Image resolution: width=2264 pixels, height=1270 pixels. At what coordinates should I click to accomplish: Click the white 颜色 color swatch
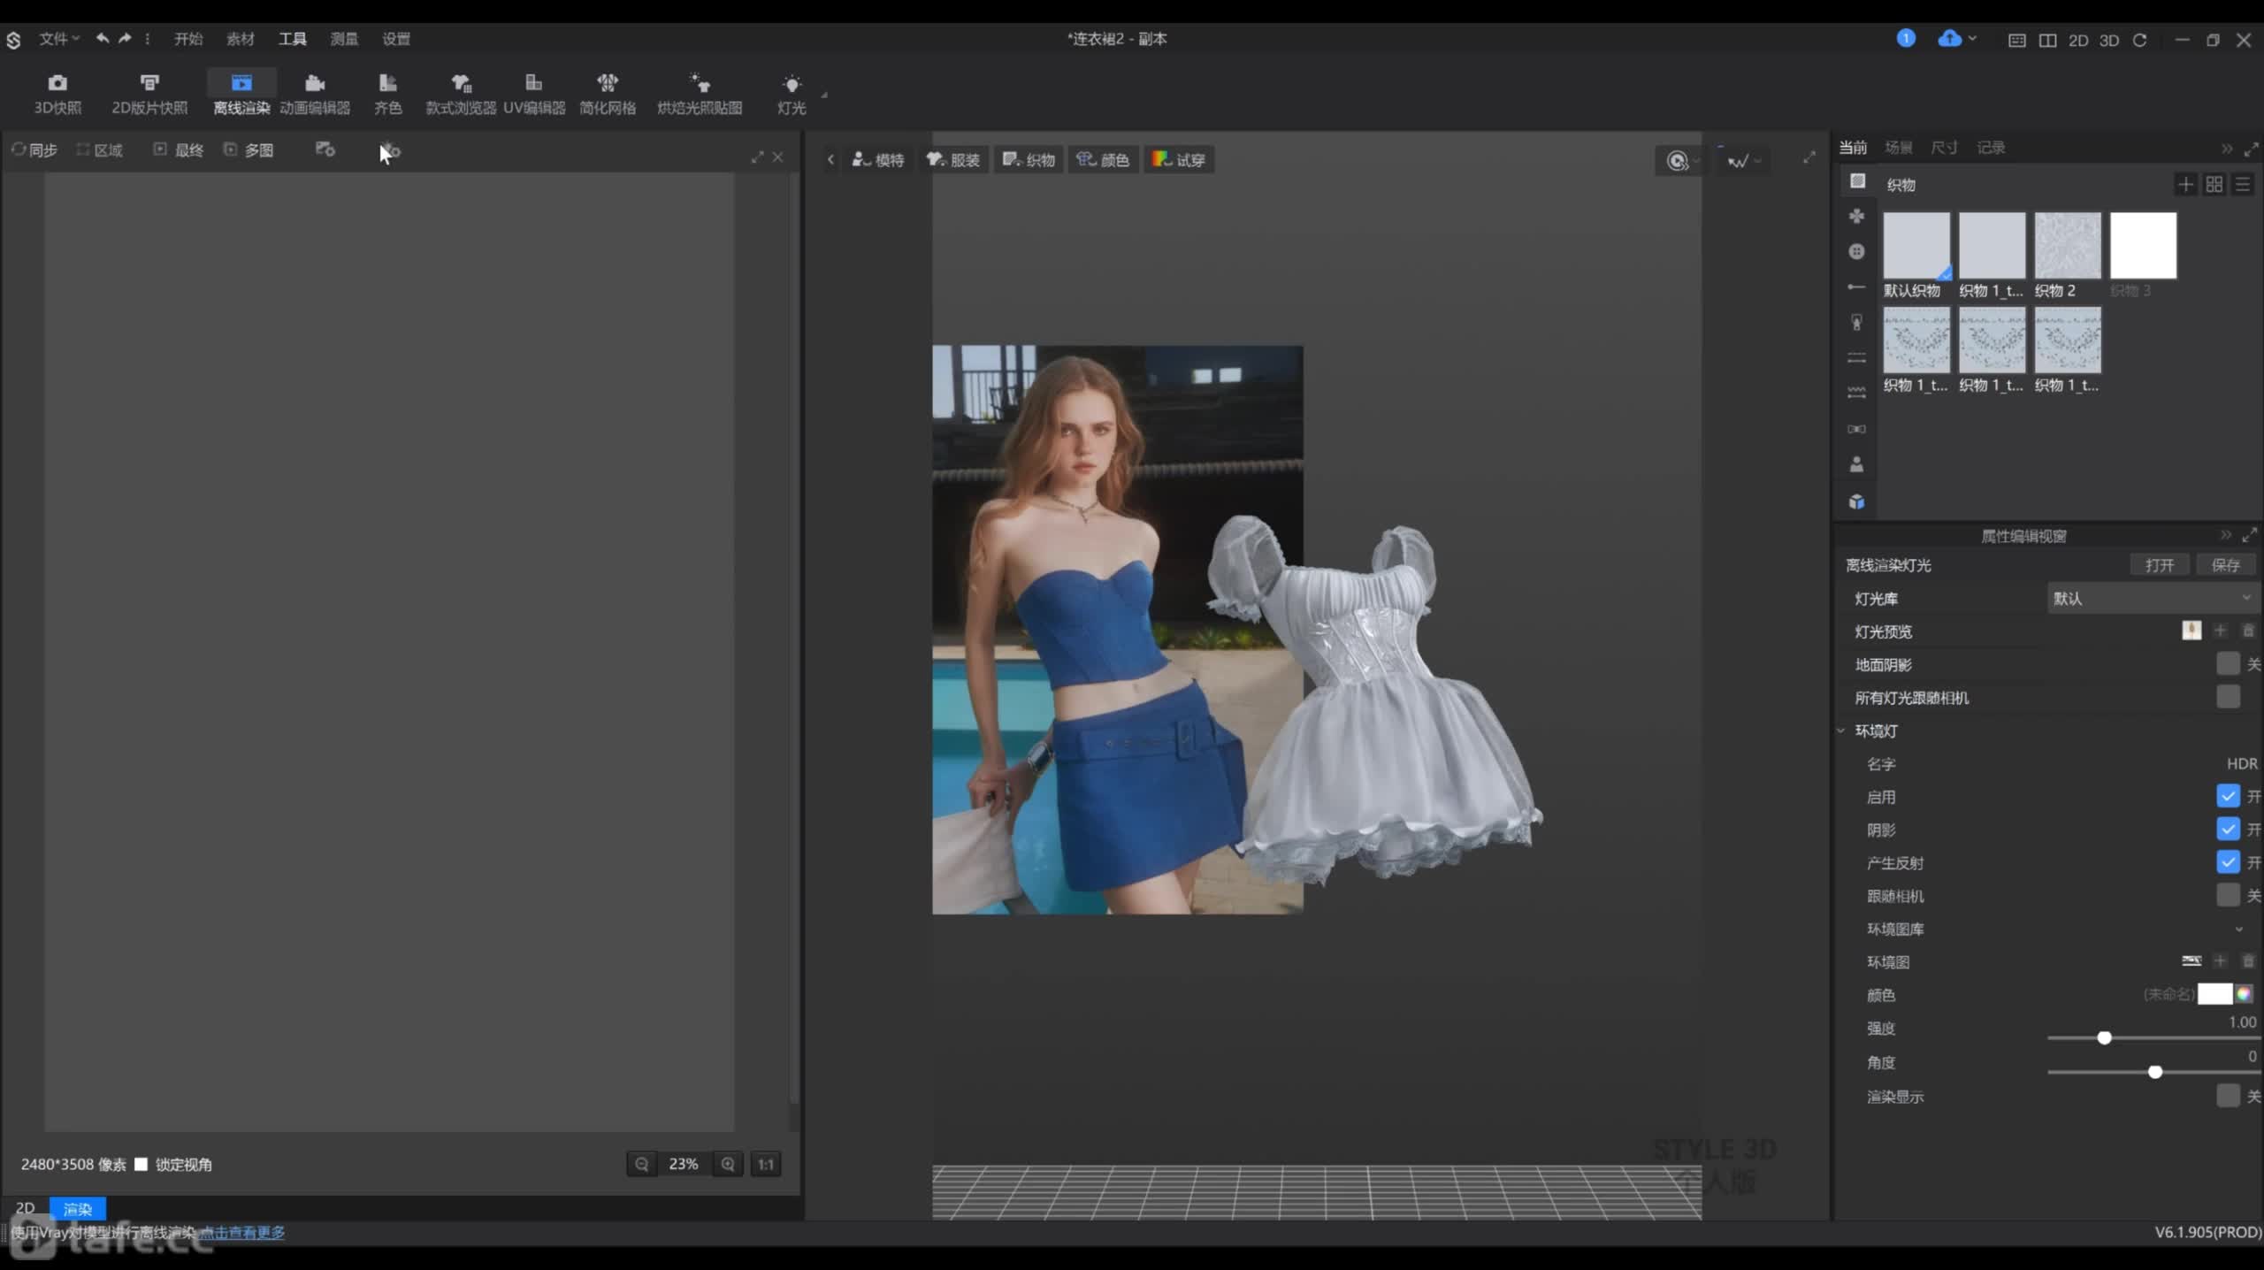[x=2215, y=994]
